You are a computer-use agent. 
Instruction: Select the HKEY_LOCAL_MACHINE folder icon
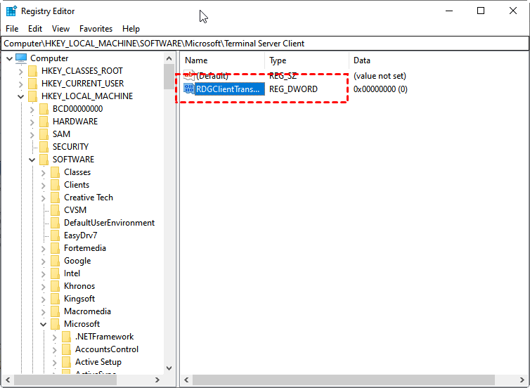32,96
